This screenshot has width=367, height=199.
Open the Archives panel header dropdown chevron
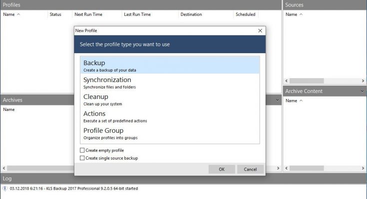[278, 100]
